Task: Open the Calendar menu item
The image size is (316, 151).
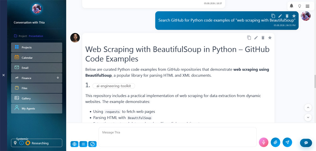Action: pyautogui.click(x=36, y=57)
